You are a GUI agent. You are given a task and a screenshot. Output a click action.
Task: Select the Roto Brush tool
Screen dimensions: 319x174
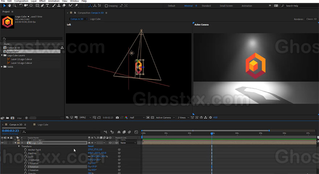click(70, 6)
